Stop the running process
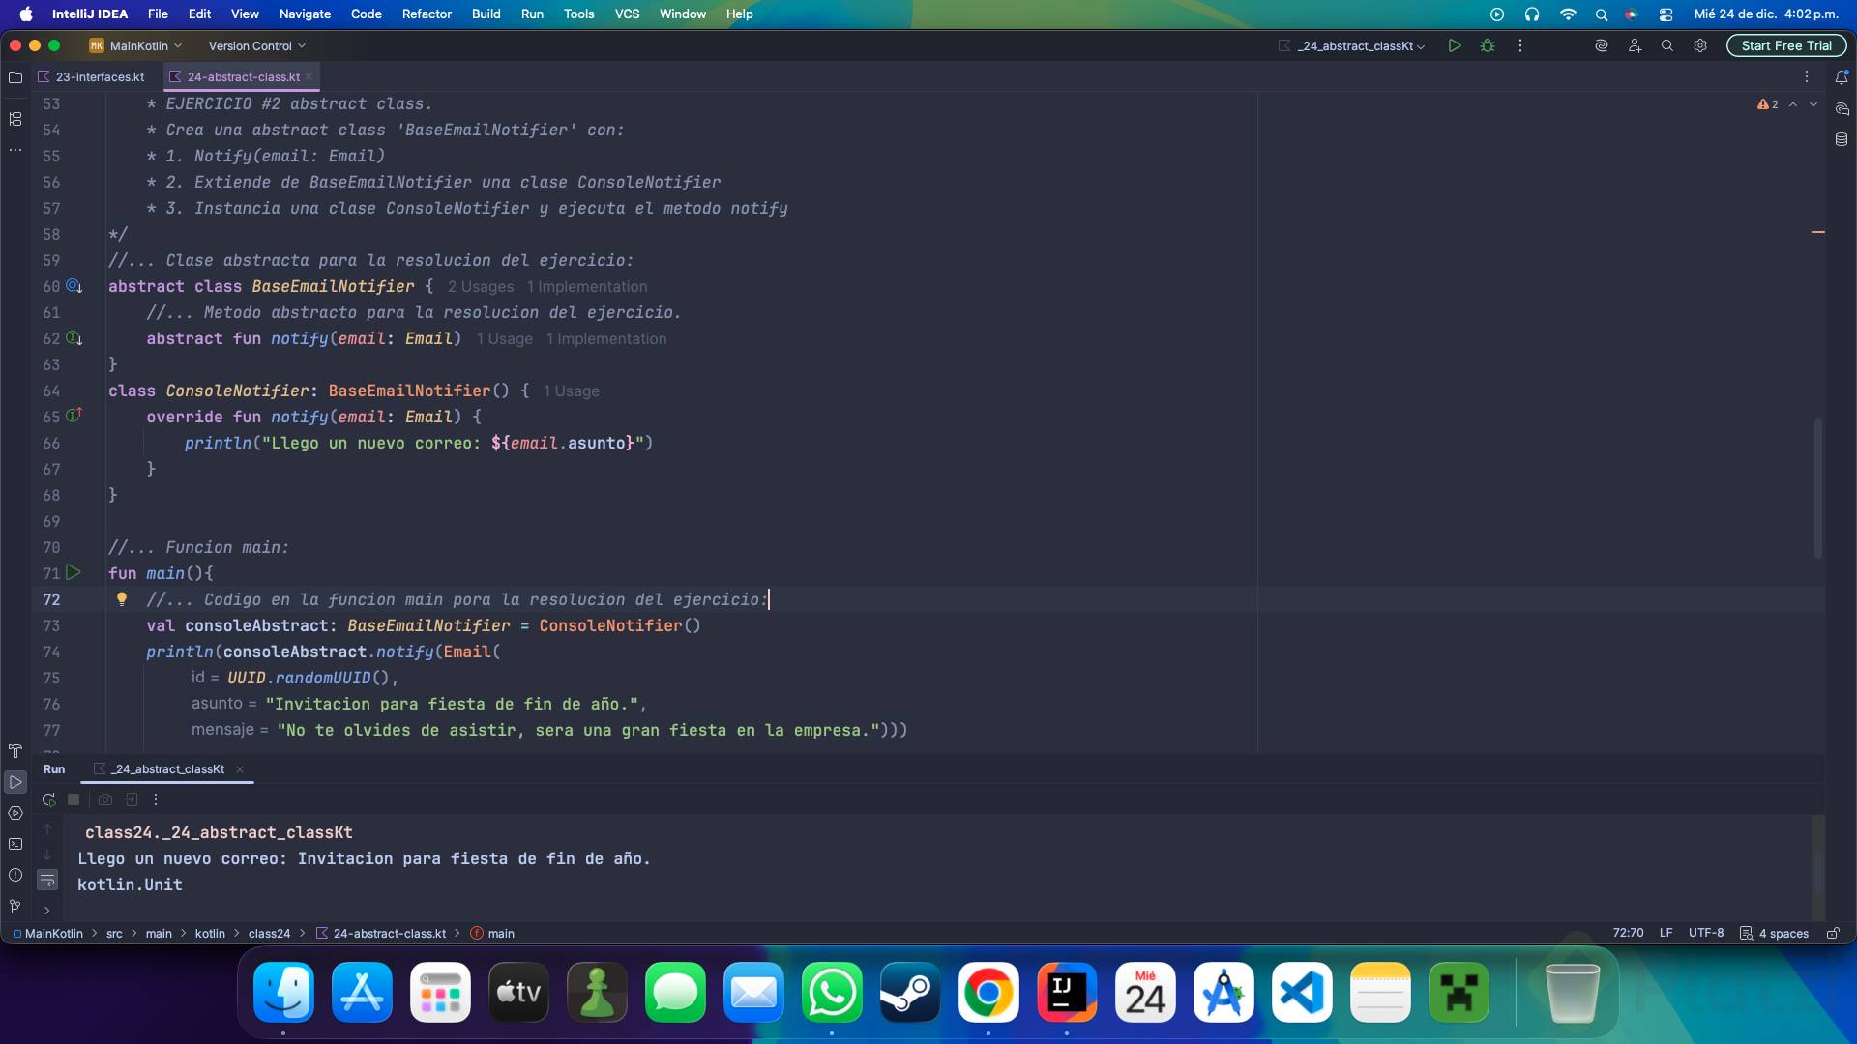1857x1044 pixels. coord(74,799)
